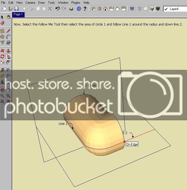Open the Layer4 layer dropdown
This screenshot has height=190, width=187.
[175, 9]
